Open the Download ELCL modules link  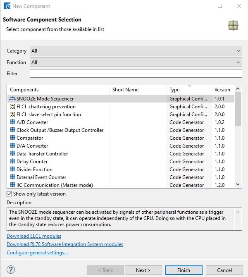(x=34, y=236)
